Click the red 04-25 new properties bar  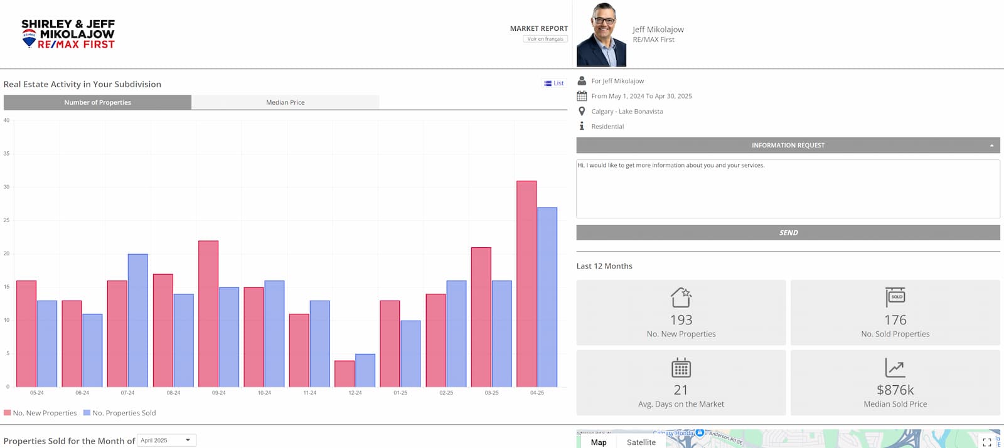[526, 284]
